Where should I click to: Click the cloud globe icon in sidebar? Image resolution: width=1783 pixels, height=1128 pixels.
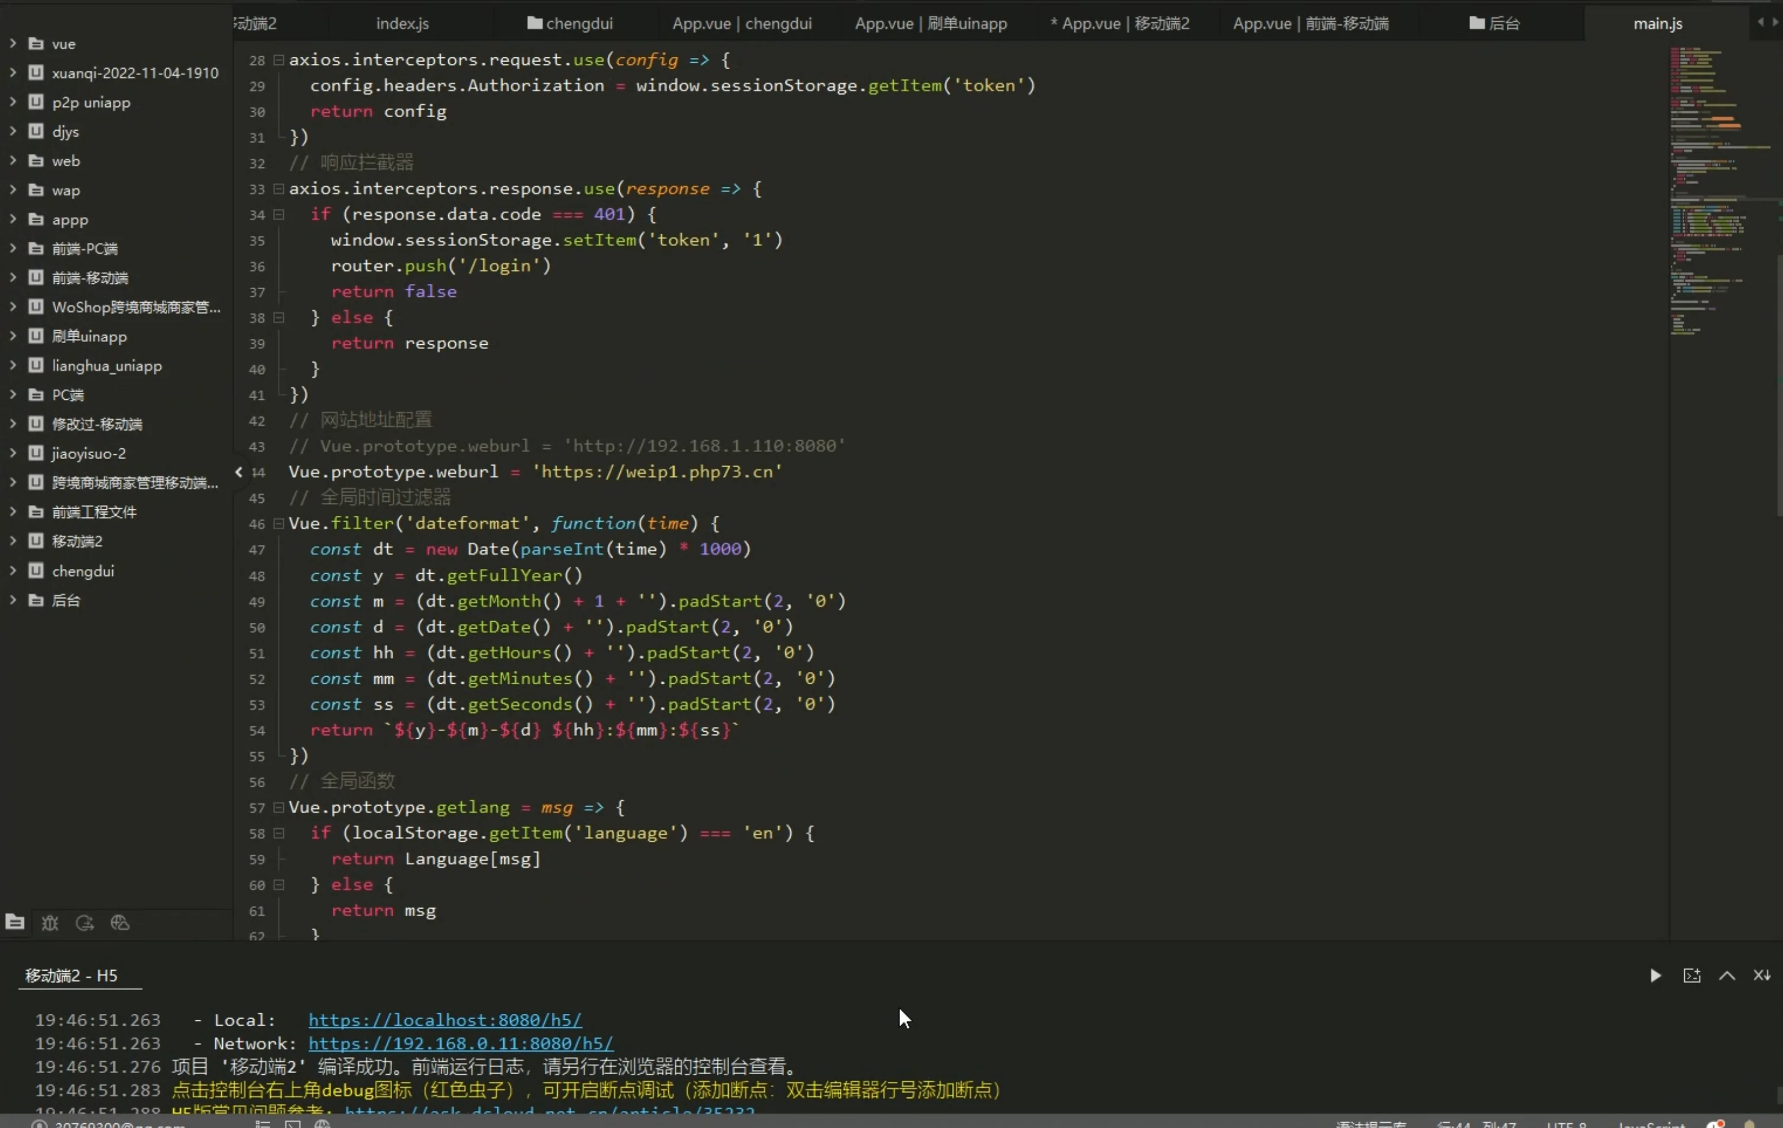pos(120,923)
